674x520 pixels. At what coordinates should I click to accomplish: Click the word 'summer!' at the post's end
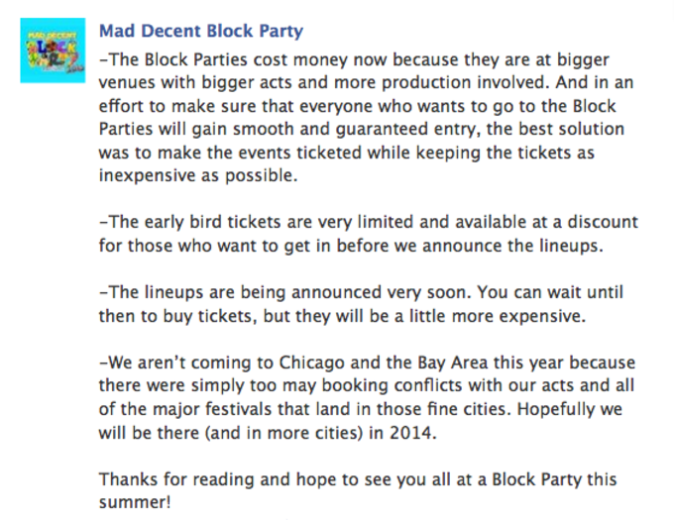[135, 502]
